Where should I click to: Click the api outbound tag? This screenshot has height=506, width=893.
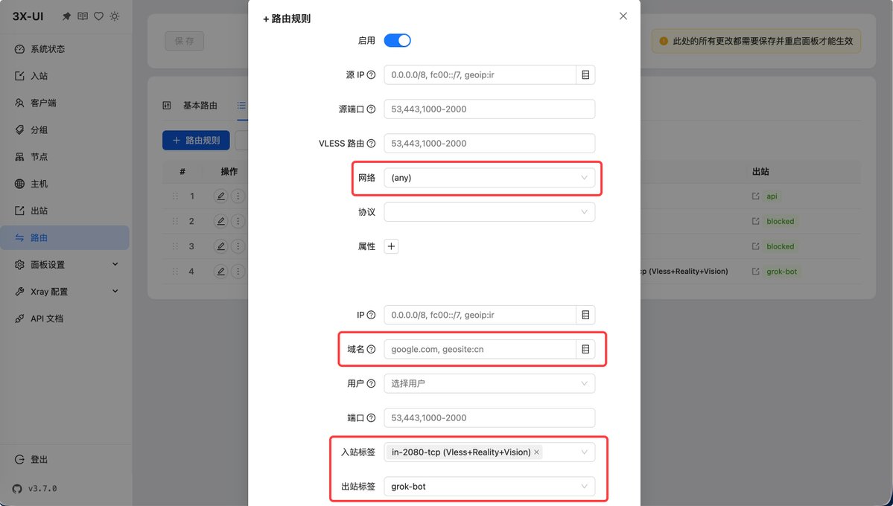[x=772, y=196]
